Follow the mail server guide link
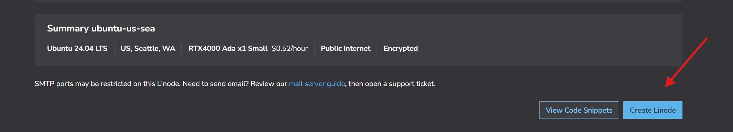This screenshot has height=132, width=733. point(317,84)
